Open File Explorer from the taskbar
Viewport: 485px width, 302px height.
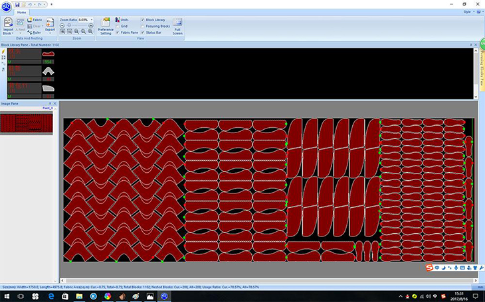click(x=79, y=297)
